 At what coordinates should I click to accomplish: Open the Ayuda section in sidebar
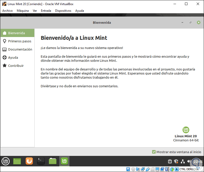coord(18,57)
